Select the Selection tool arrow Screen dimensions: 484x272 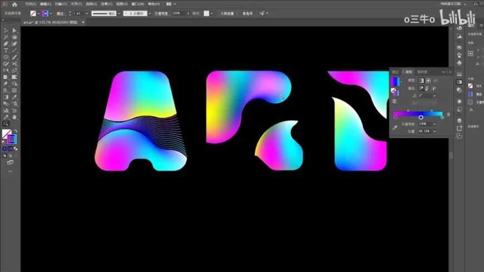(6, 31)
